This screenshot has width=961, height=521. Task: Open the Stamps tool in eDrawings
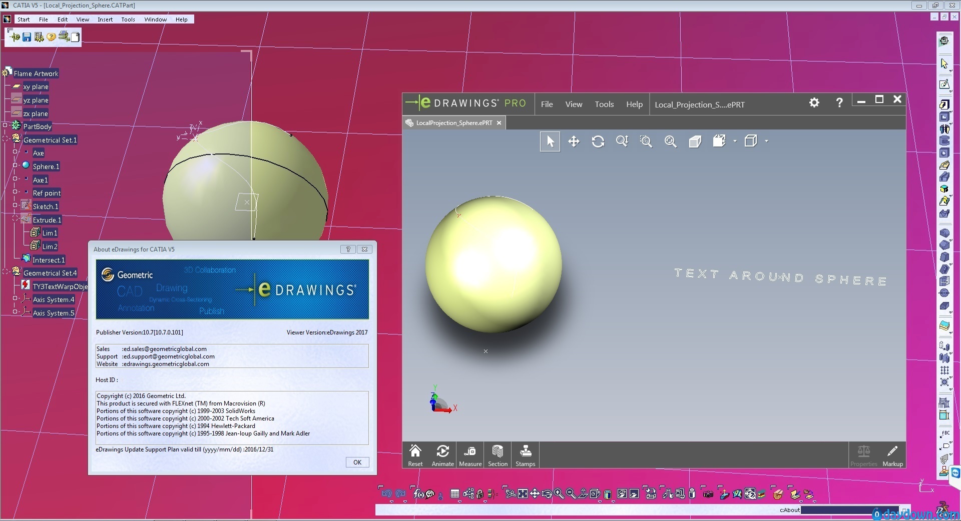pos(525,455)
